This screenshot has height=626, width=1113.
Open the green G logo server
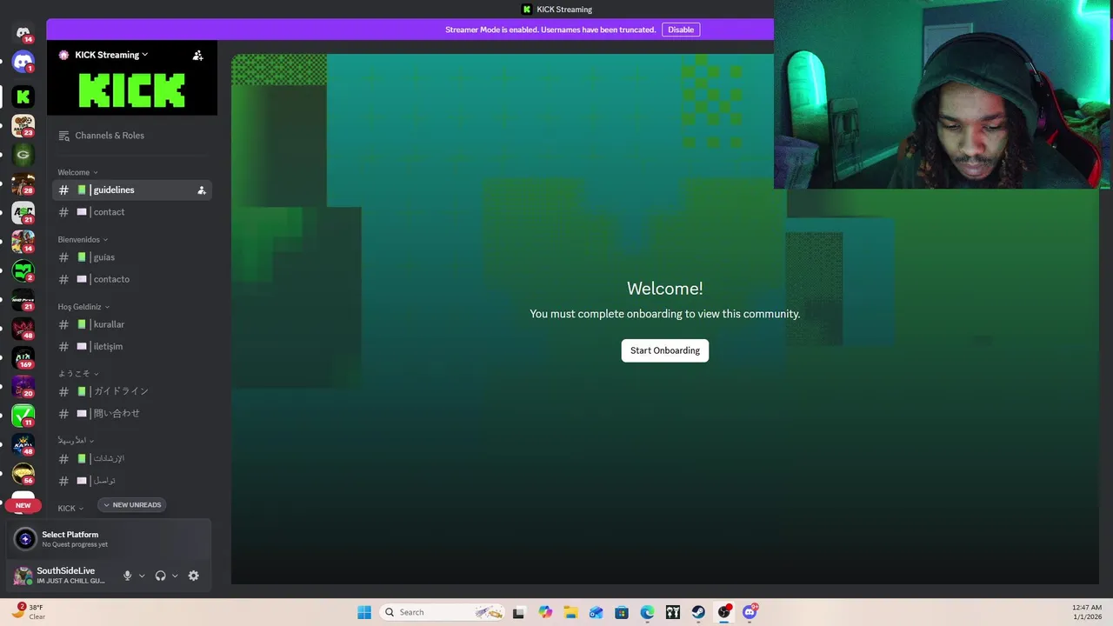pyautogui.click(x=23, y=155)
